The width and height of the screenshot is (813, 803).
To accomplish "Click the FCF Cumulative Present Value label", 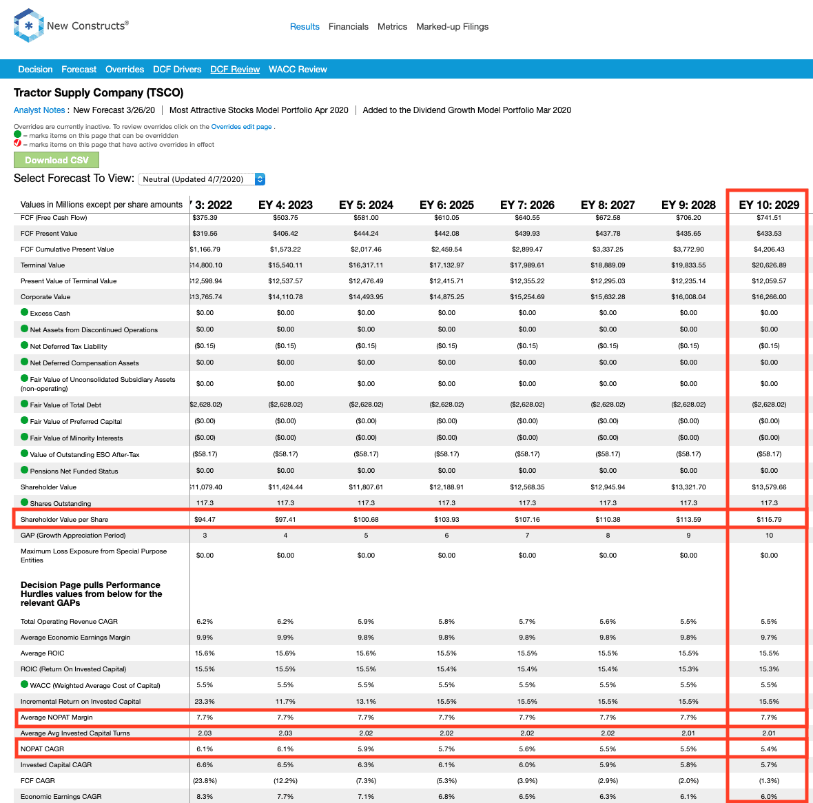I will 68,250.
